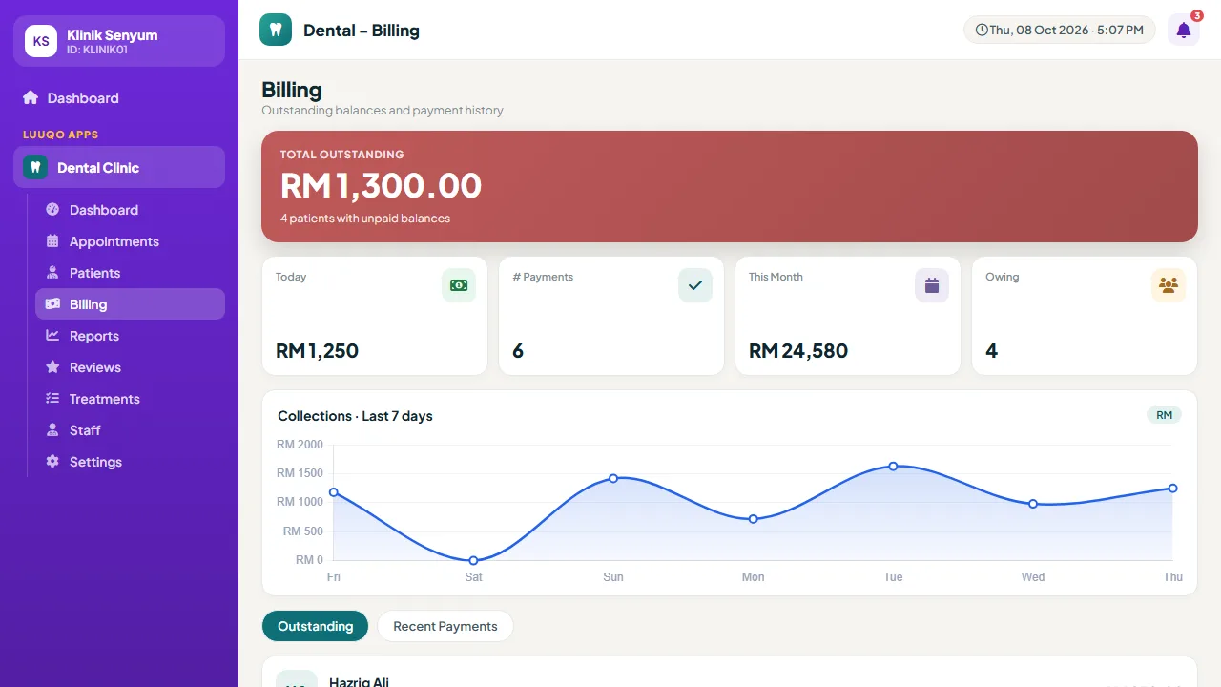Viewport: 1221px width, 687px height.
Task: Click the Wed data point on chart
Action: coord(1033,504)
